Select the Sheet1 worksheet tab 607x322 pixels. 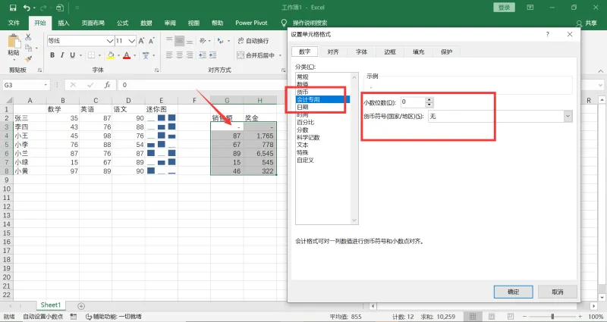(51, 305)
